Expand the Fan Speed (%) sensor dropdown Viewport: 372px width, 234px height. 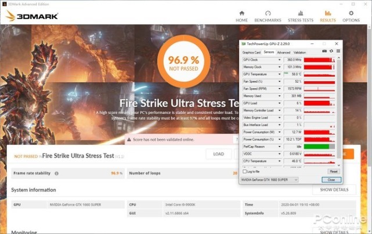point(279,82)
